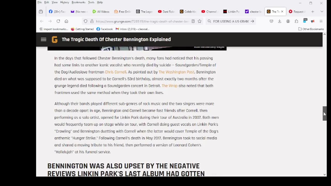Click the Grunge 'G' logo
Viewport: 331px width, 186px height.
54,40
